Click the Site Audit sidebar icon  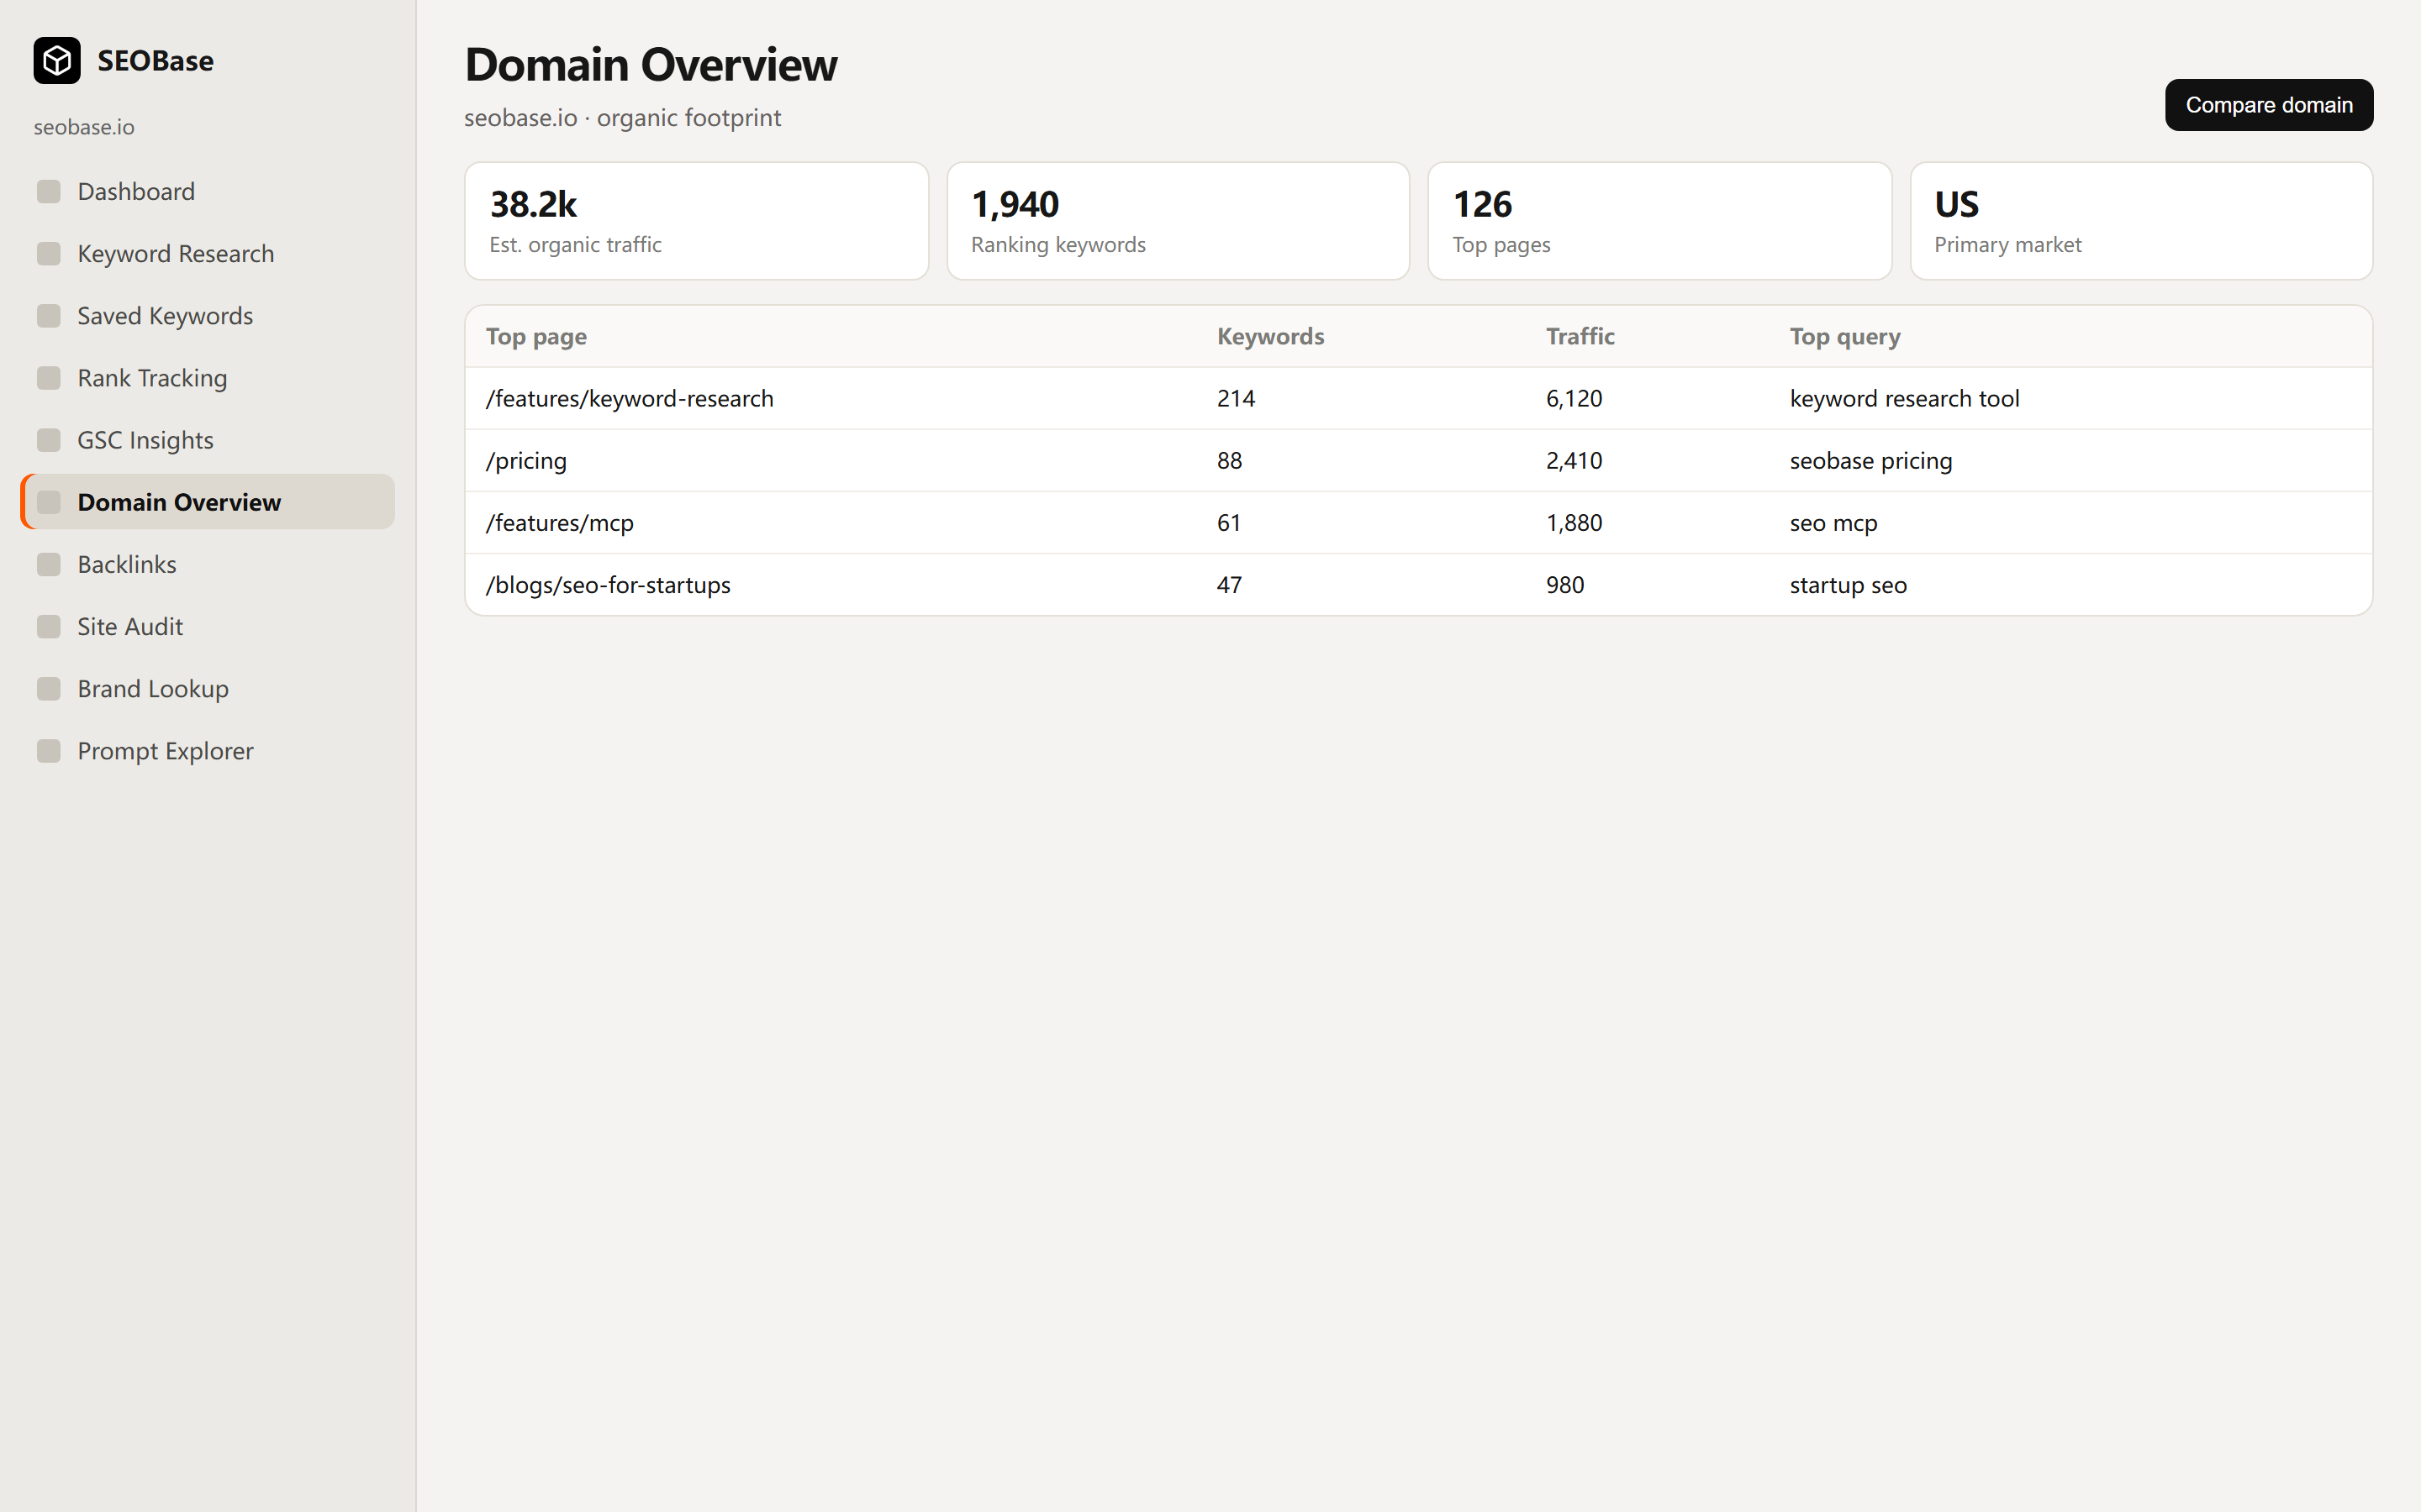coord(49,626)
